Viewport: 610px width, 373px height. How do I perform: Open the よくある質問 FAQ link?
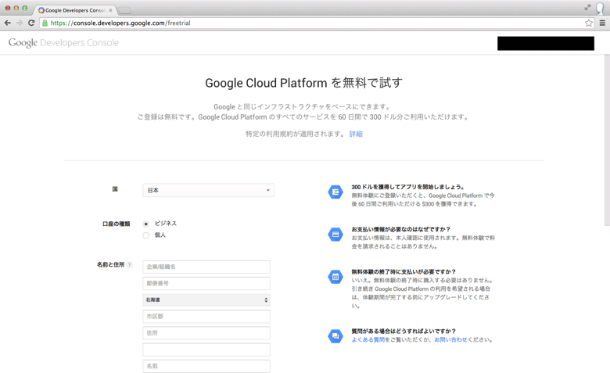[x=368, y=339]
